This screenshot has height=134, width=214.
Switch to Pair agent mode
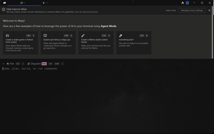11,64
